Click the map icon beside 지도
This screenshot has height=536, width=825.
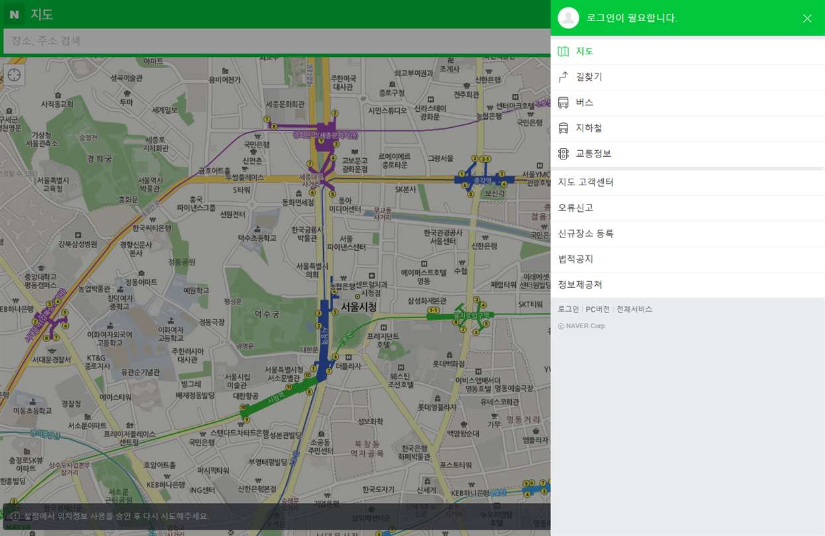(x=563, y=52)
